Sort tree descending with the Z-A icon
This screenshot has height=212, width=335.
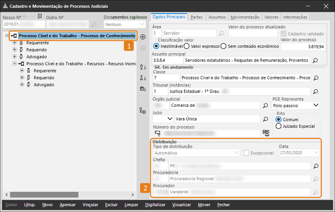(143, 78)
